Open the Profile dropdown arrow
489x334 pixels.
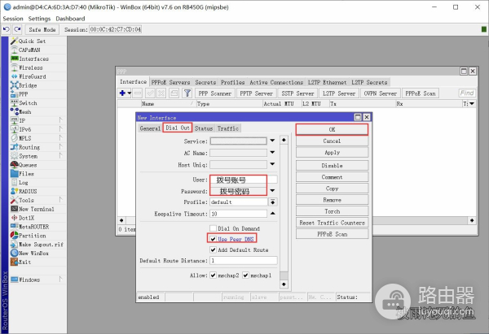coord(272,202)
